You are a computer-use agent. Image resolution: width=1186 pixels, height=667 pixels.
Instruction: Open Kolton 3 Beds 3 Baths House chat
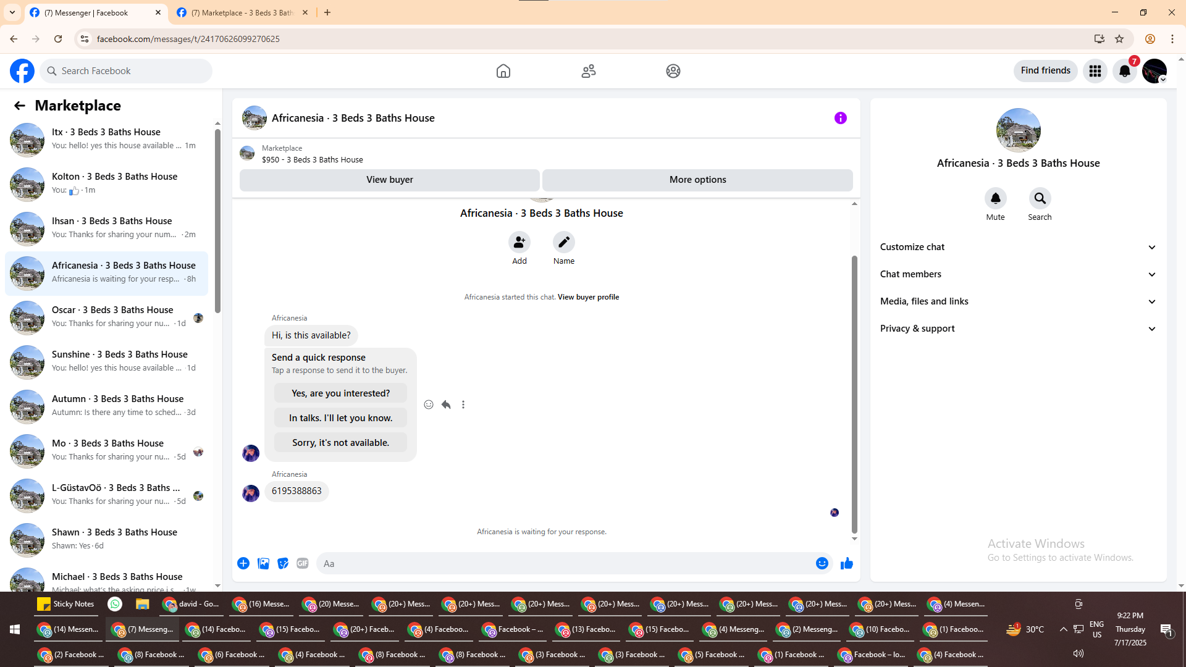[106, 184]
